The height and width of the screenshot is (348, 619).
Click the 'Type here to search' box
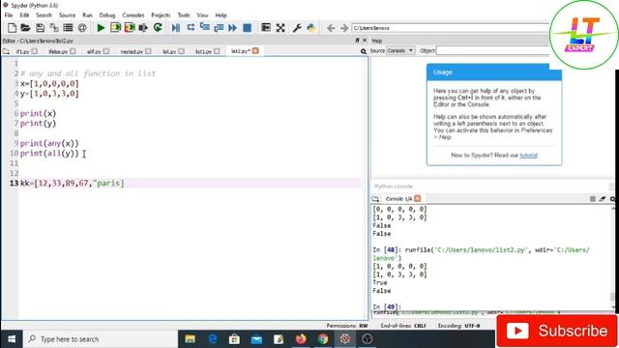click(101, 339)
